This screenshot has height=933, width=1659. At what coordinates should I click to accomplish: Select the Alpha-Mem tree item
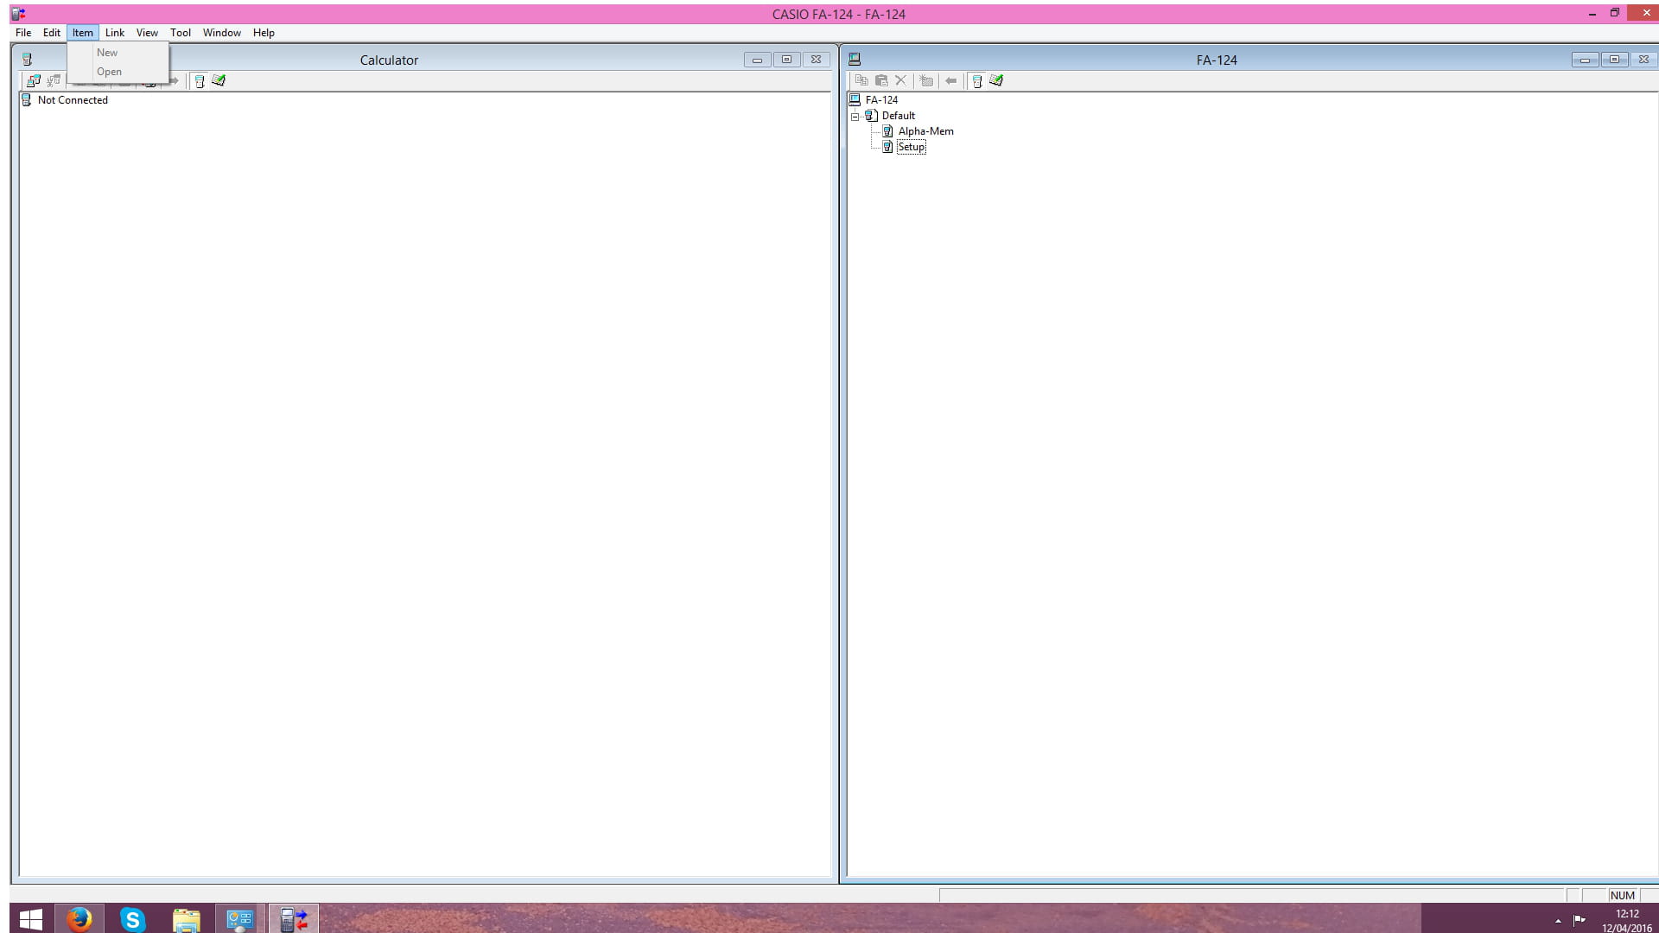[x=925, y=131]
